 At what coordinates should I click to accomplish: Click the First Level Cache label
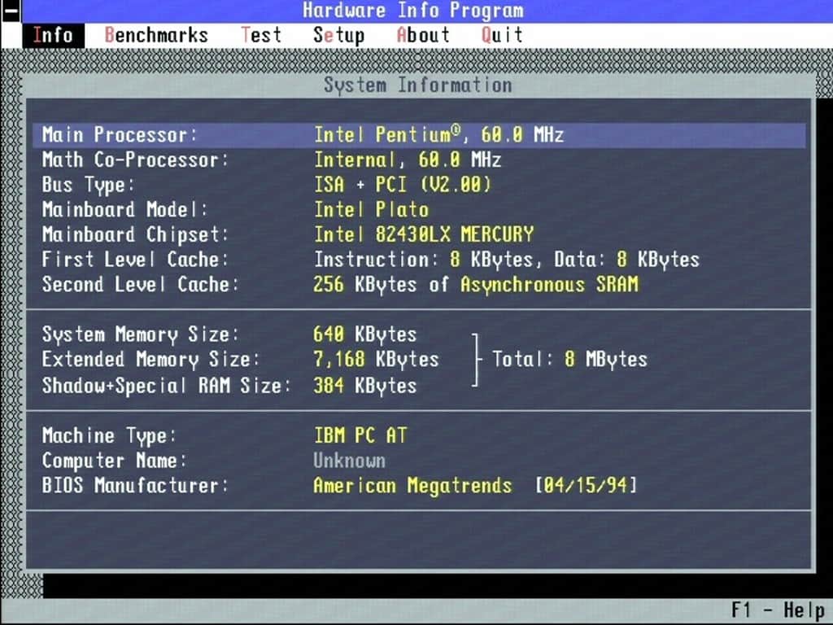click(x=135, y=260)
